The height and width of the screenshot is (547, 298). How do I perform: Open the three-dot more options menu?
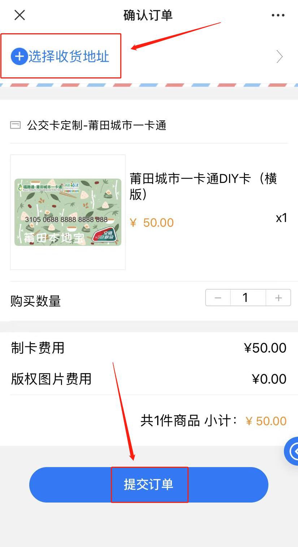[x=278, y=15]
